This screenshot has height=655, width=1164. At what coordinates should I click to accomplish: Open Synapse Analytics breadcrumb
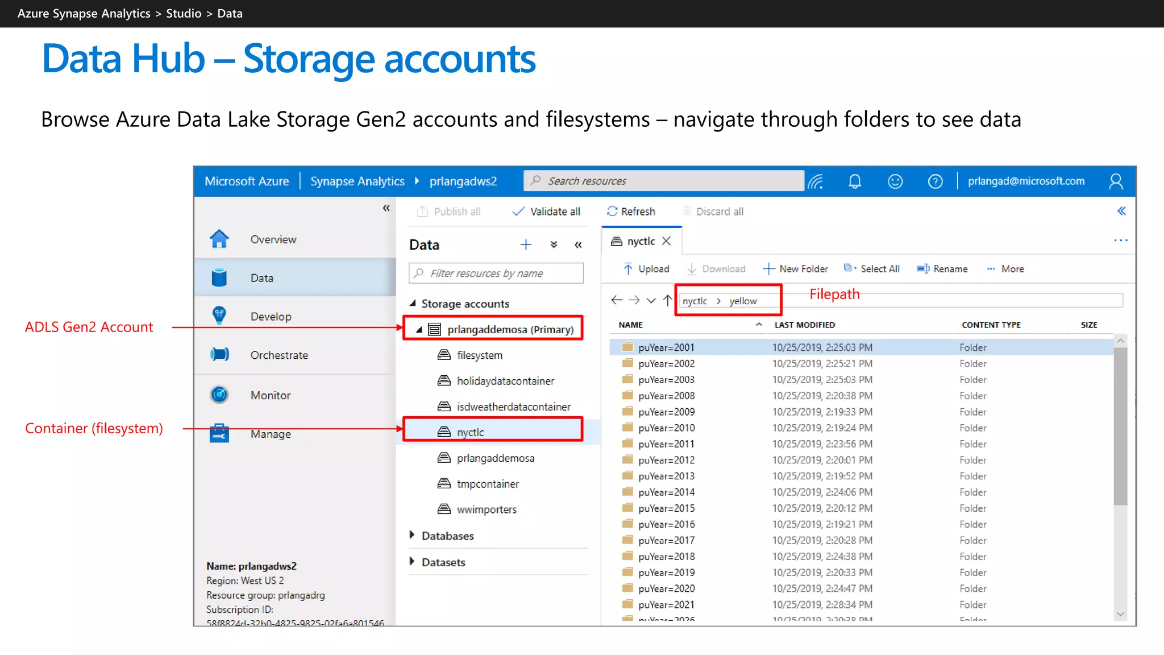357,181
